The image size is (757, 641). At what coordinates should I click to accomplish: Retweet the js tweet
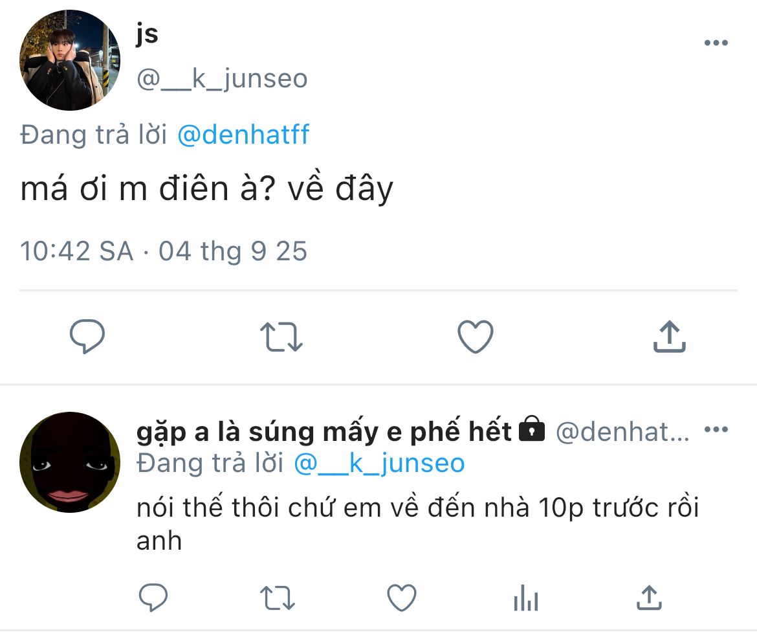coord(281,337)
